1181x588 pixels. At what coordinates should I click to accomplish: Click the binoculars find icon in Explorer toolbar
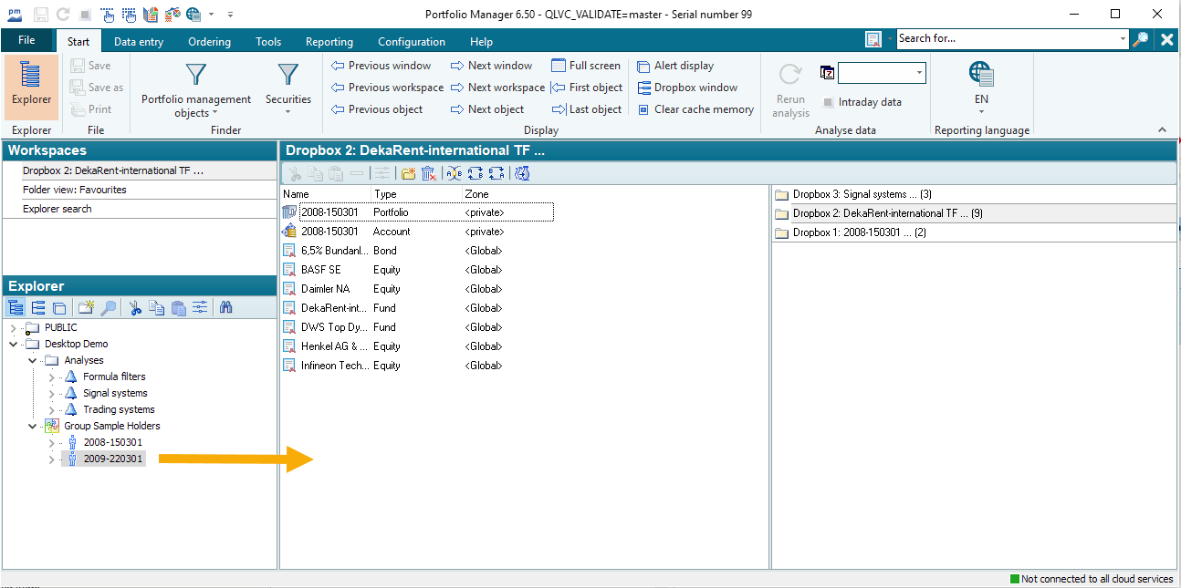[225, 308]
